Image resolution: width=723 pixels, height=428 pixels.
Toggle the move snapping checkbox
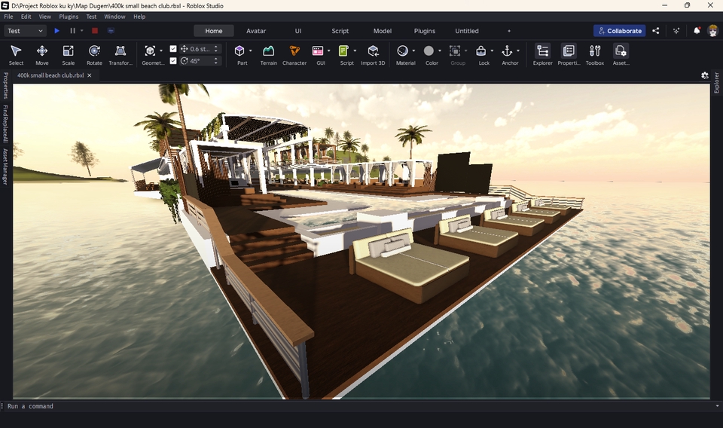[x=174, y=49]
